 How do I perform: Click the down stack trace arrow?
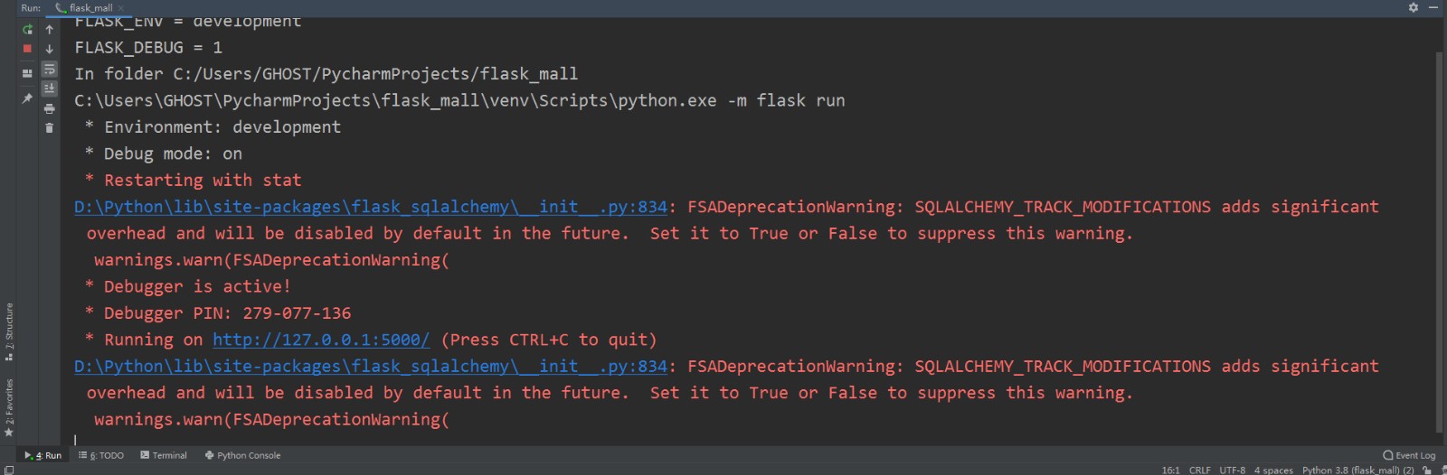tap(49, 49)
